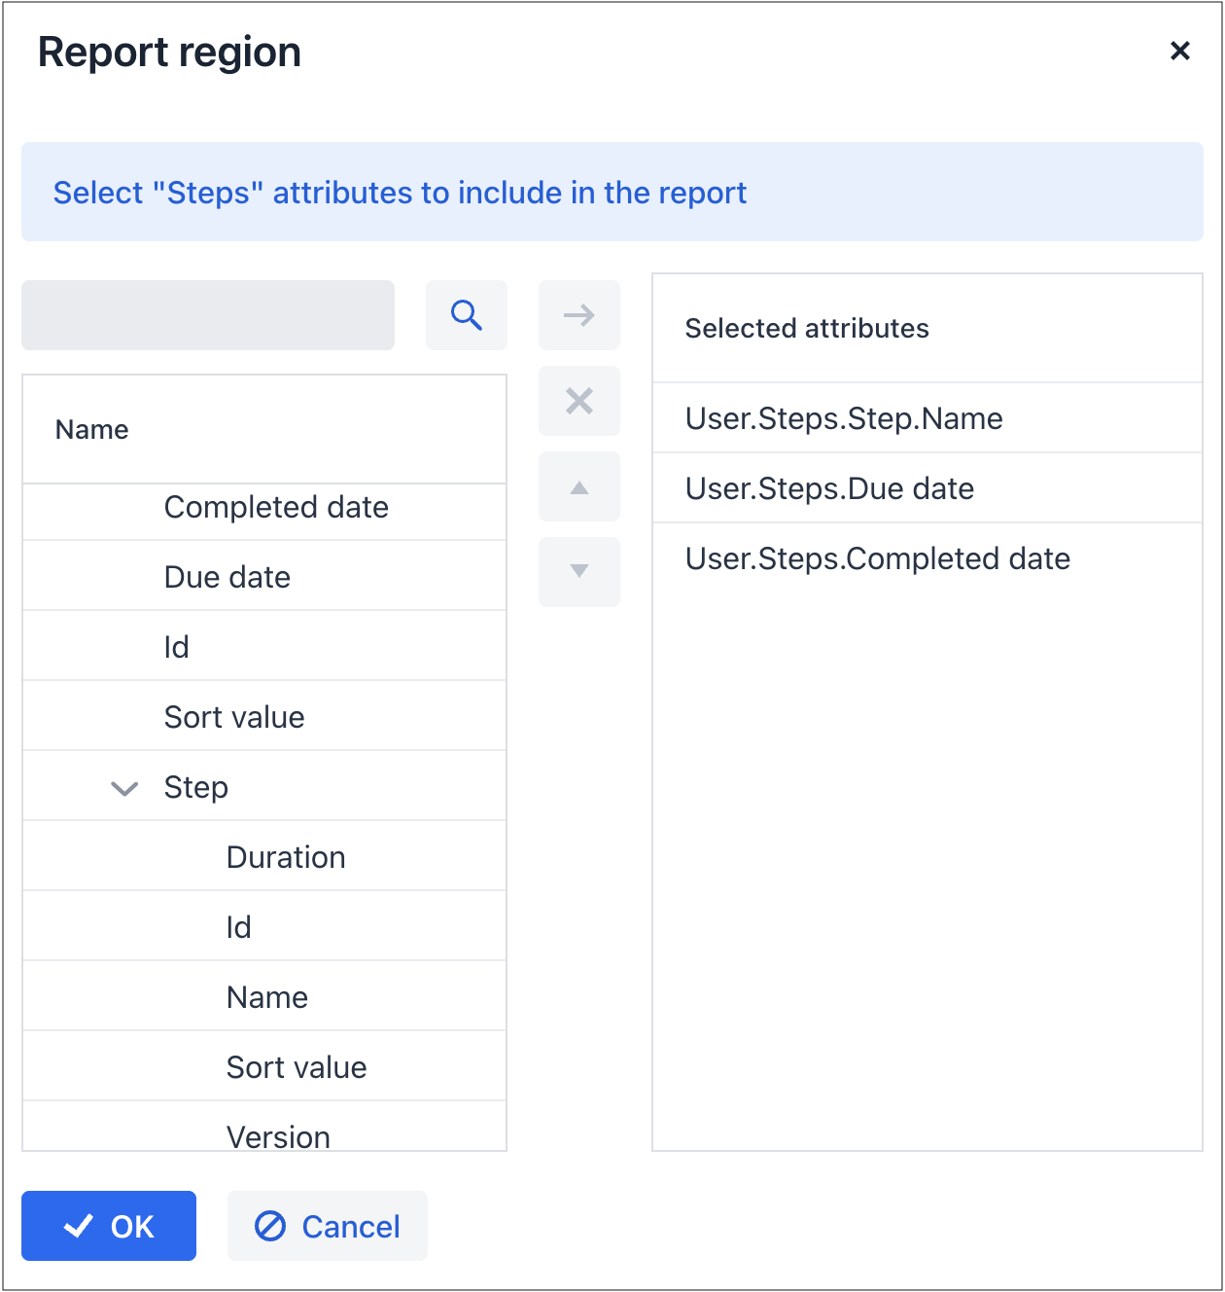This screenshot has width=1225, height=1292.
Task: Confirm with the OK button
Action: [109, 1226]
